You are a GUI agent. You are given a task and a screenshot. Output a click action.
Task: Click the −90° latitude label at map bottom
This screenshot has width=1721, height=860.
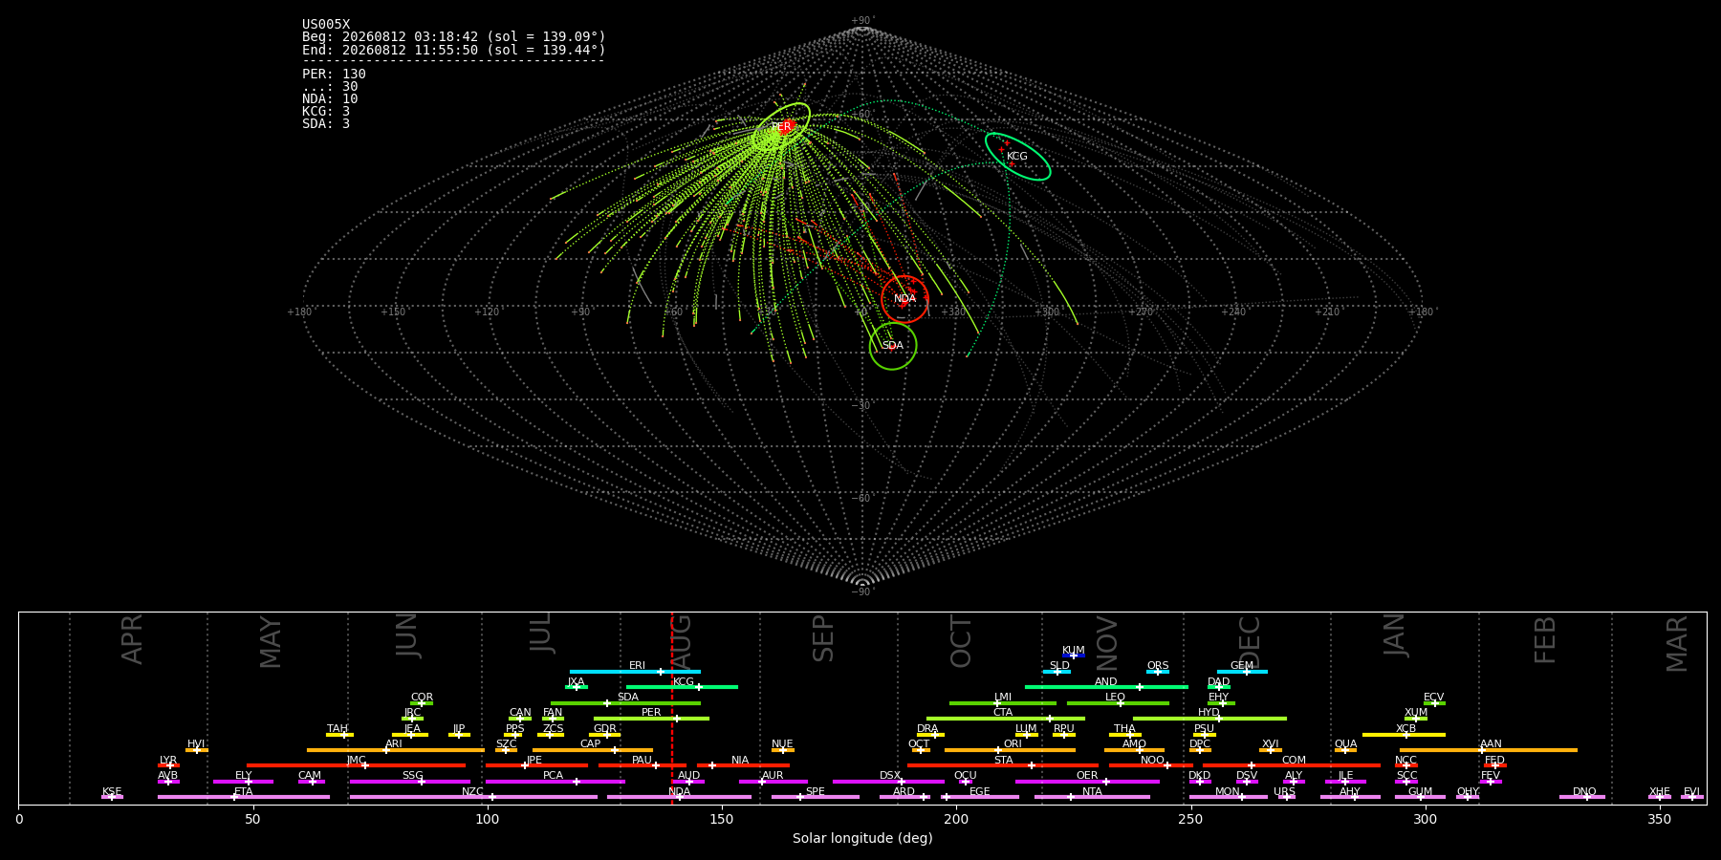pyautogui.click(x=862, y=592)
